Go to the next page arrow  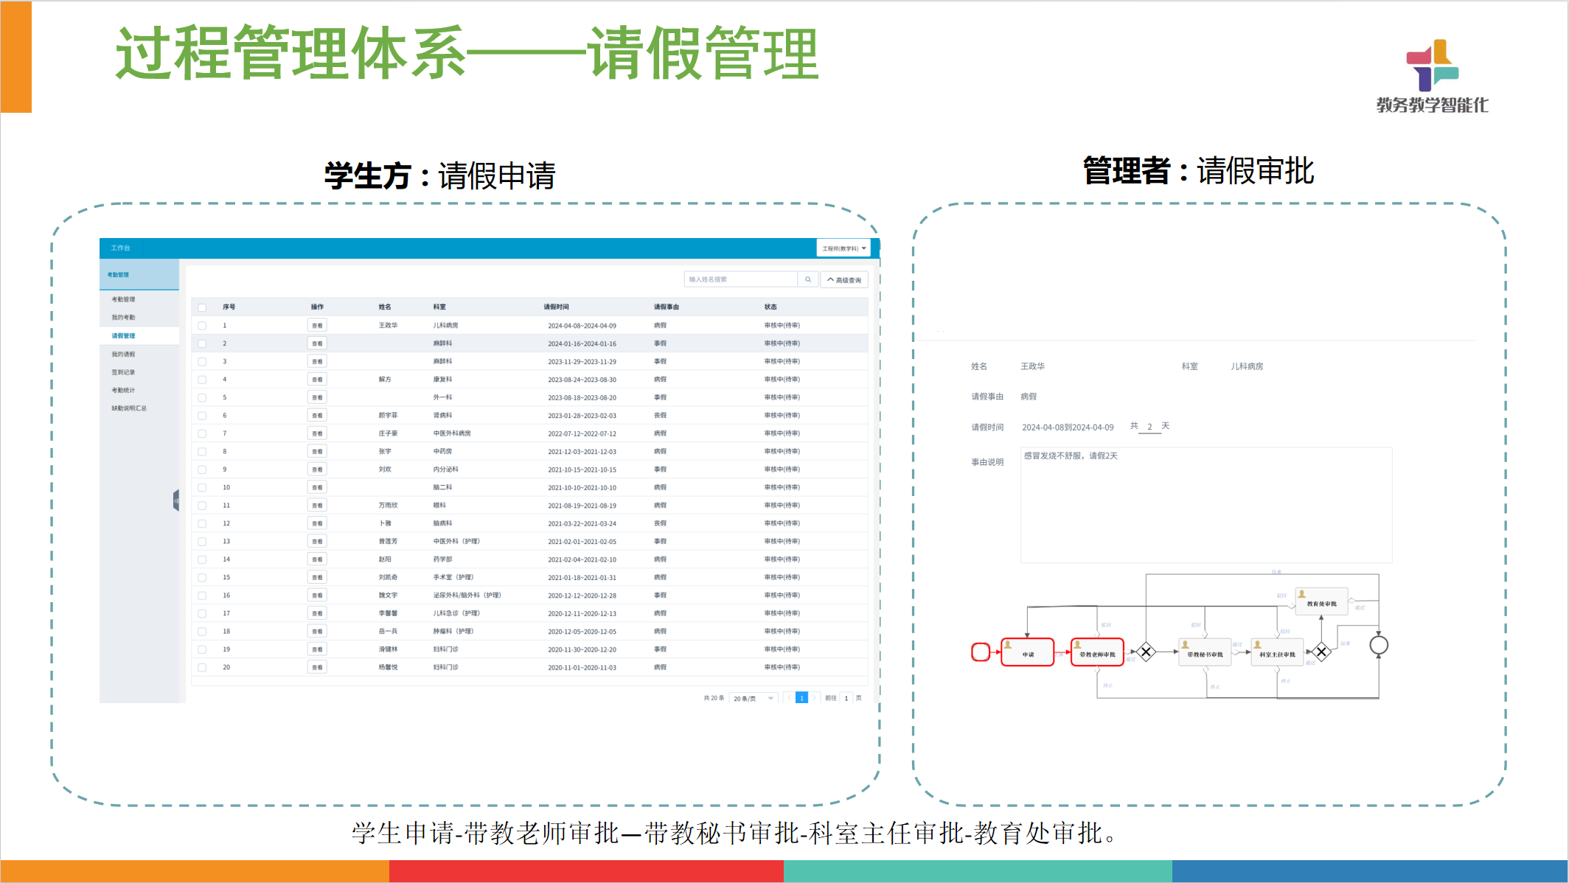tap(814, 698)
